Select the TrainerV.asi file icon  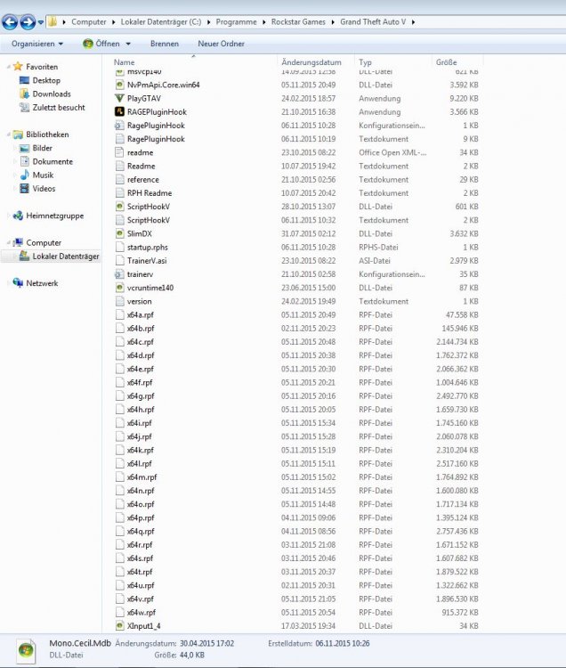coord(120,261)
